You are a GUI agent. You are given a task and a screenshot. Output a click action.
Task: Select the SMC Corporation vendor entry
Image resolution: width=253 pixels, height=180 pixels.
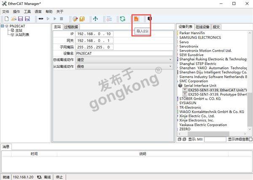pyautogui.click(x=194, y=81)
